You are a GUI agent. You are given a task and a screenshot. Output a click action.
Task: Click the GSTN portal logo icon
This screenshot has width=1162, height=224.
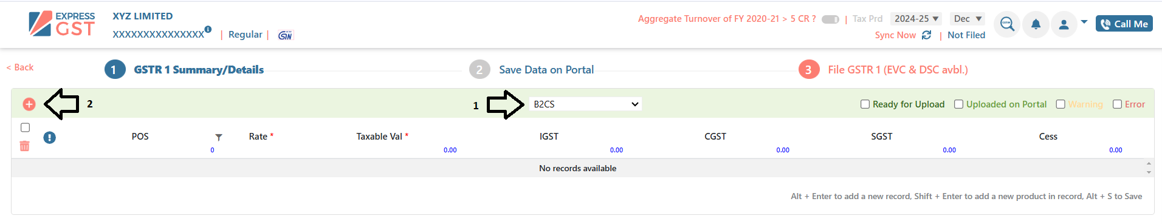[285, 35]
